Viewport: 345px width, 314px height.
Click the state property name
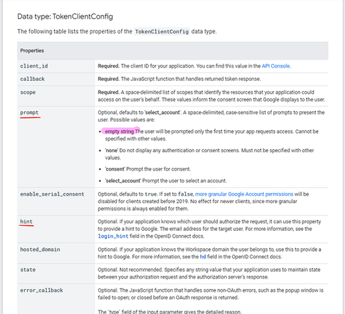tap(29, 270)
